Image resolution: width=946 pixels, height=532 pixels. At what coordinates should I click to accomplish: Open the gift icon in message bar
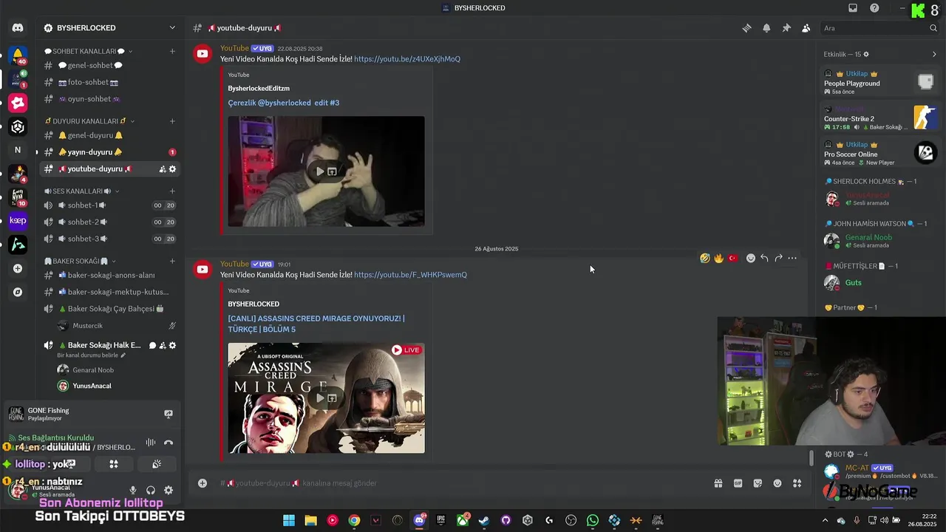pyautogui.click(x=718, y=483)
